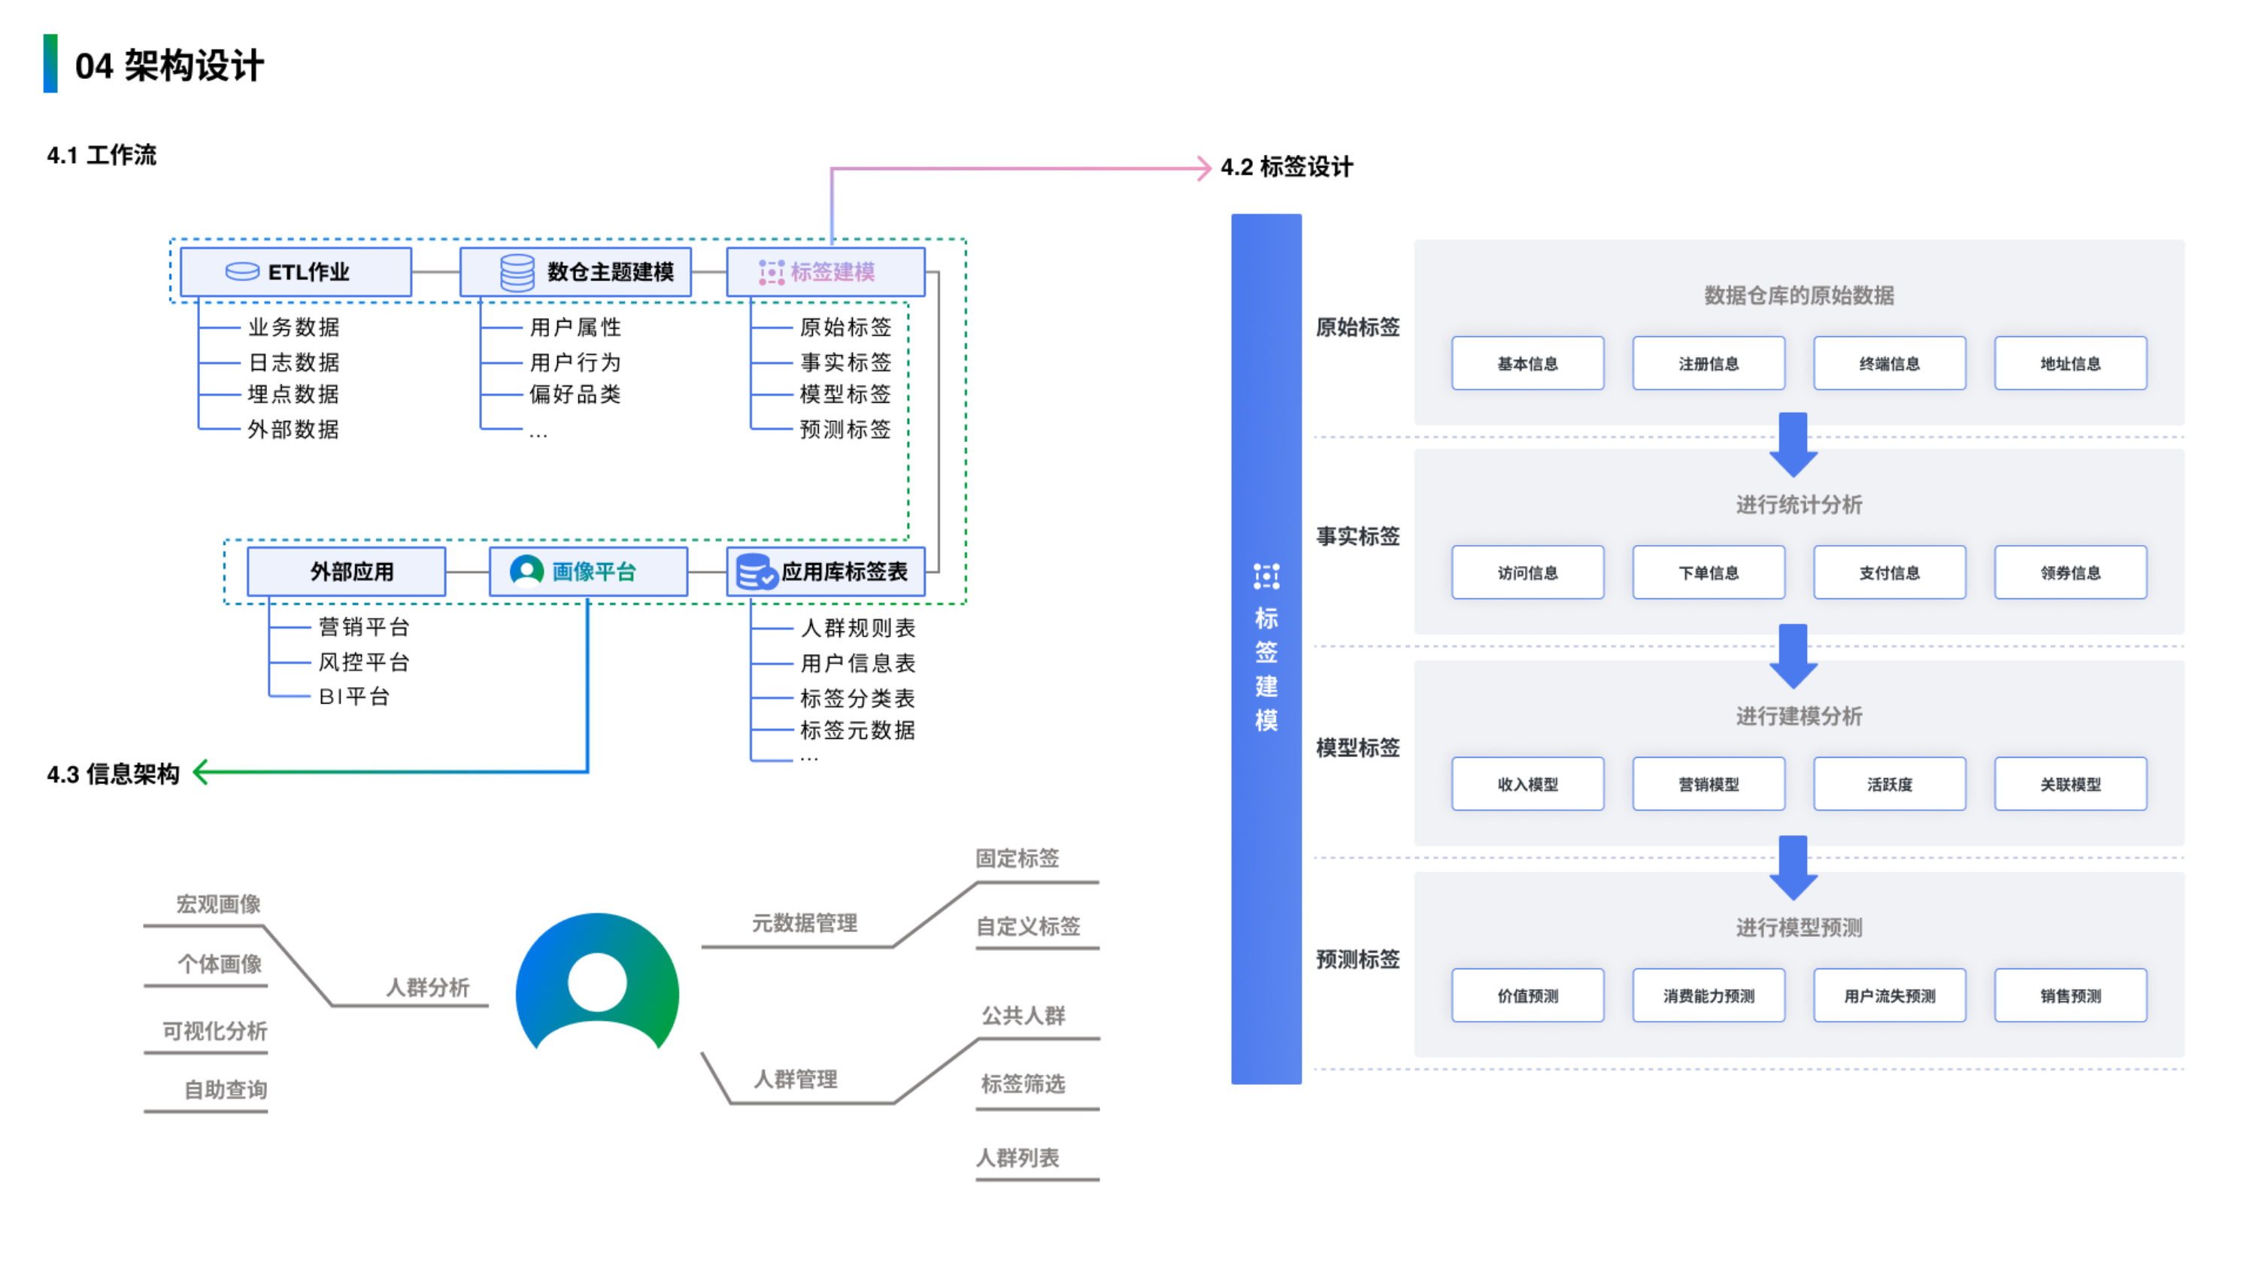
Task: Select the 风控平台 tree item
Action: click(363, 662)
